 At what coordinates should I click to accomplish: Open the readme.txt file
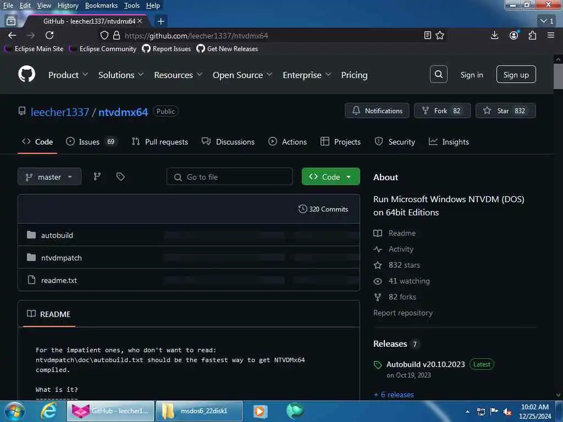[x=59, y=281]
